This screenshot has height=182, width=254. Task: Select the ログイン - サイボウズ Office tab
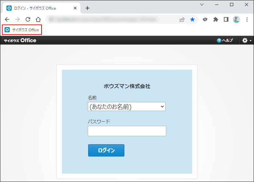[x=41, y=8]
